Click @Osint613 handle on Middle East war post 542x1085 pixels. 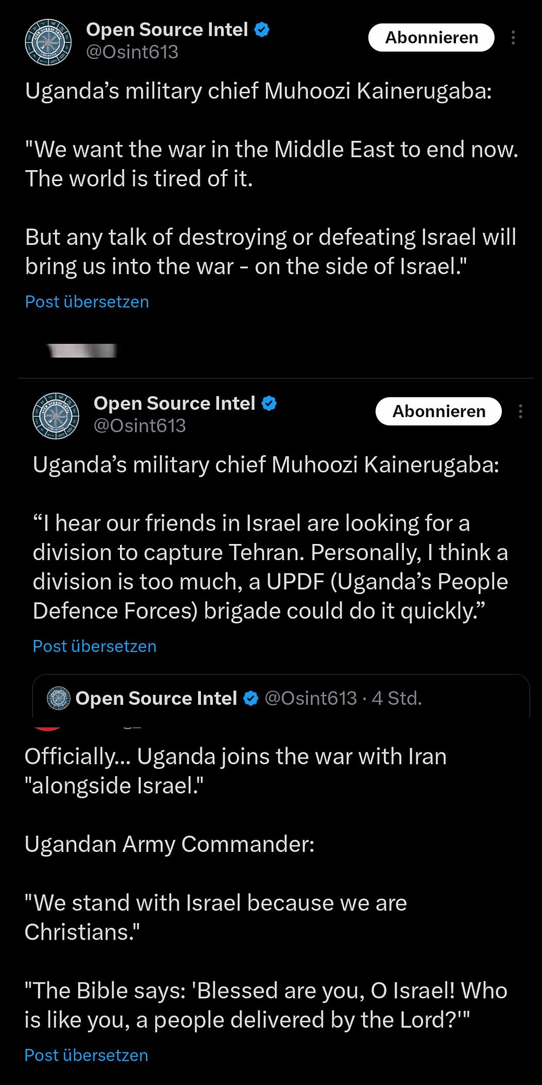(132, 52)
